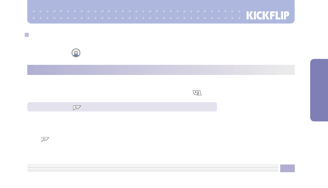The image size is (328, 188).
Task: Click the soft key icon below the note box
Action: coord(45,139)
